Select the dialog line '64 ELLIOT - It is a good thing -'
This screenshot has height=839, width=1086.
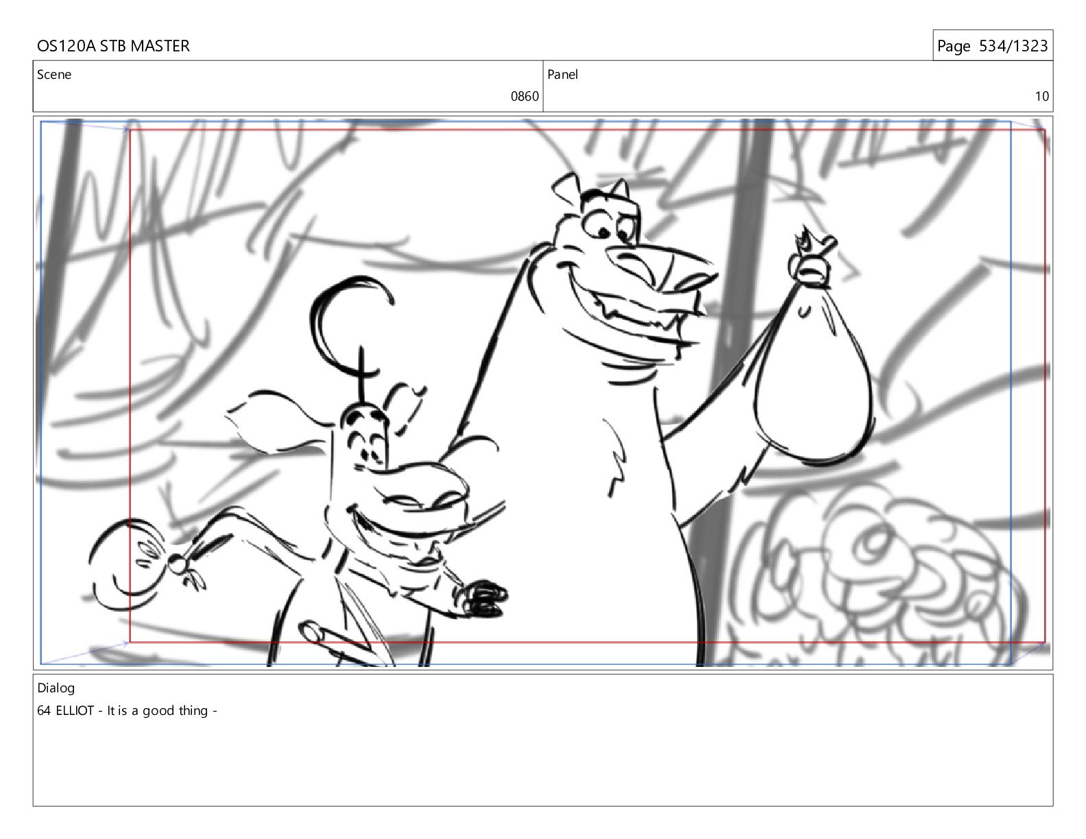click(x=128, y=711)
